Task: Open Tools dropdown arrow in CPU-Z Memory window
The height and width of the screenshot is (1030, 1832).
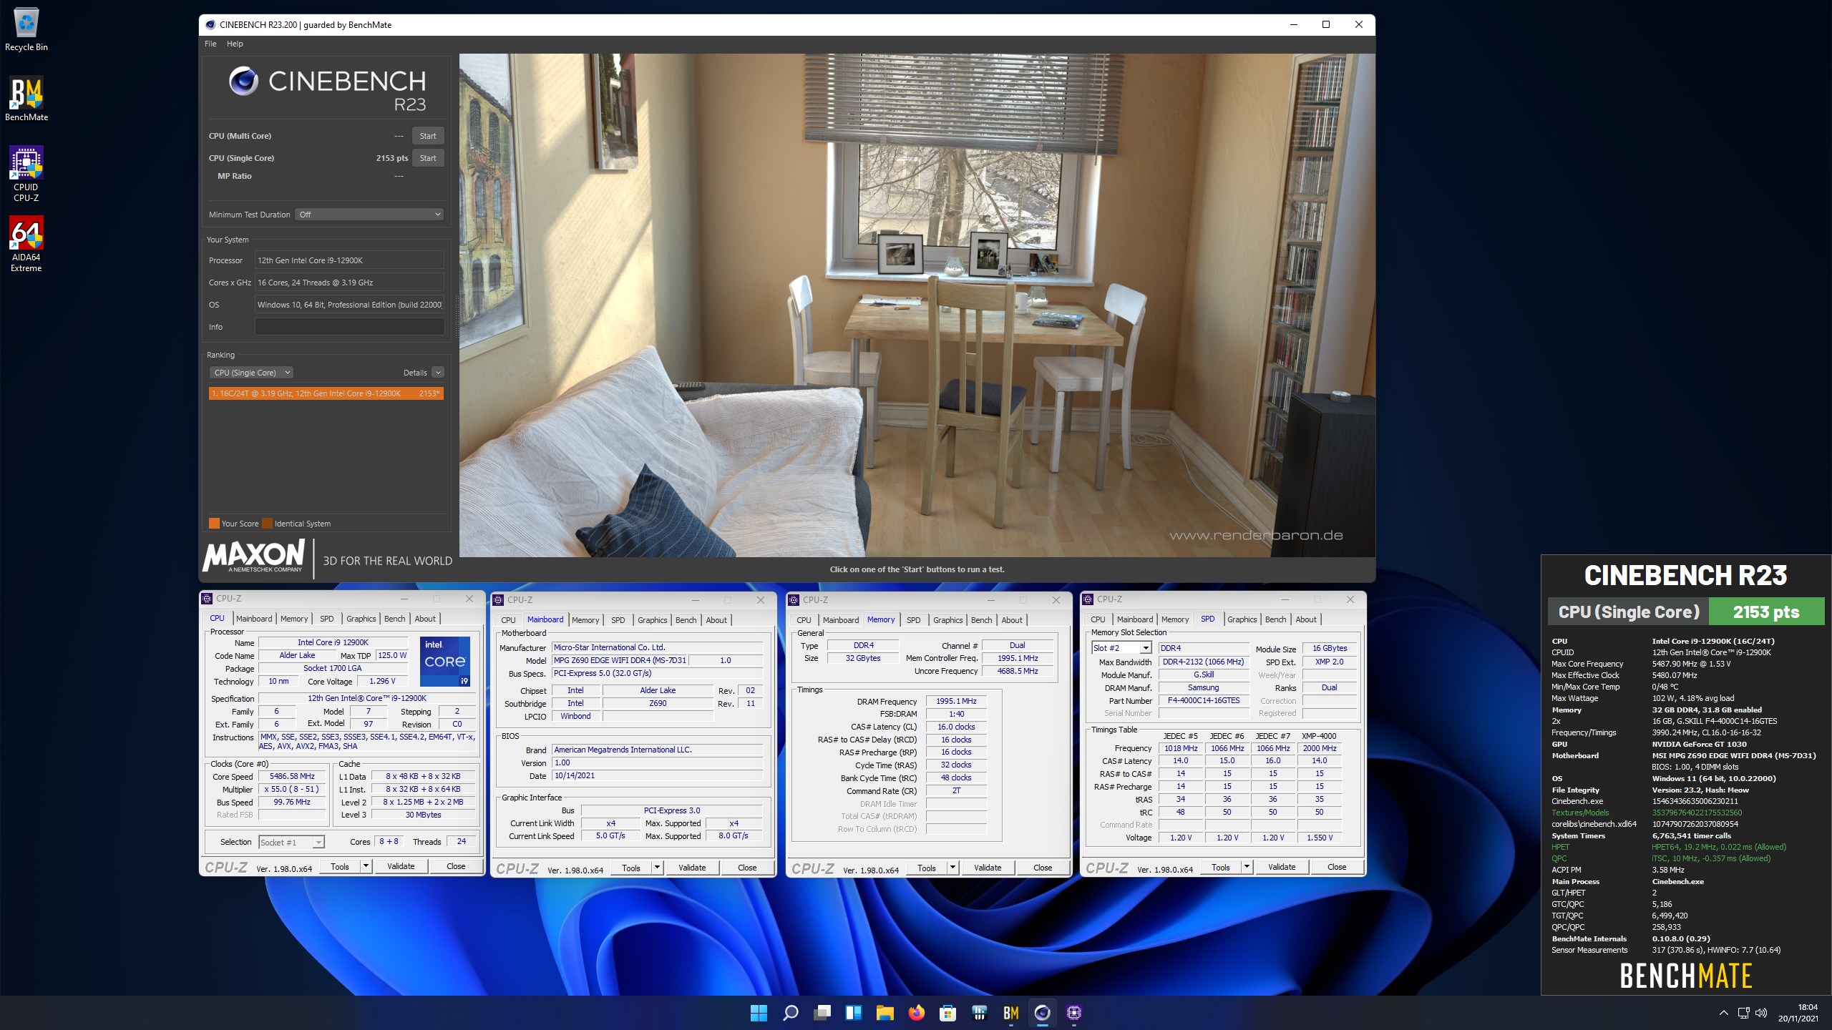Action: click(x=952, y=868)
